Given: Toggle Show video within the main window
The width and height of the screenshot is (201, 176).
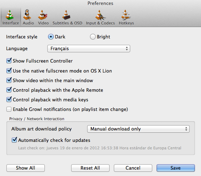Looking at the screenshot, I should coord(9,80).
